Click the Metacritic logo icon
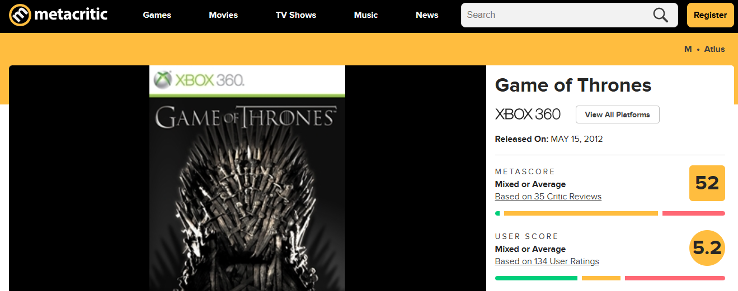The image size is (738, 291). tap(20, 15)
